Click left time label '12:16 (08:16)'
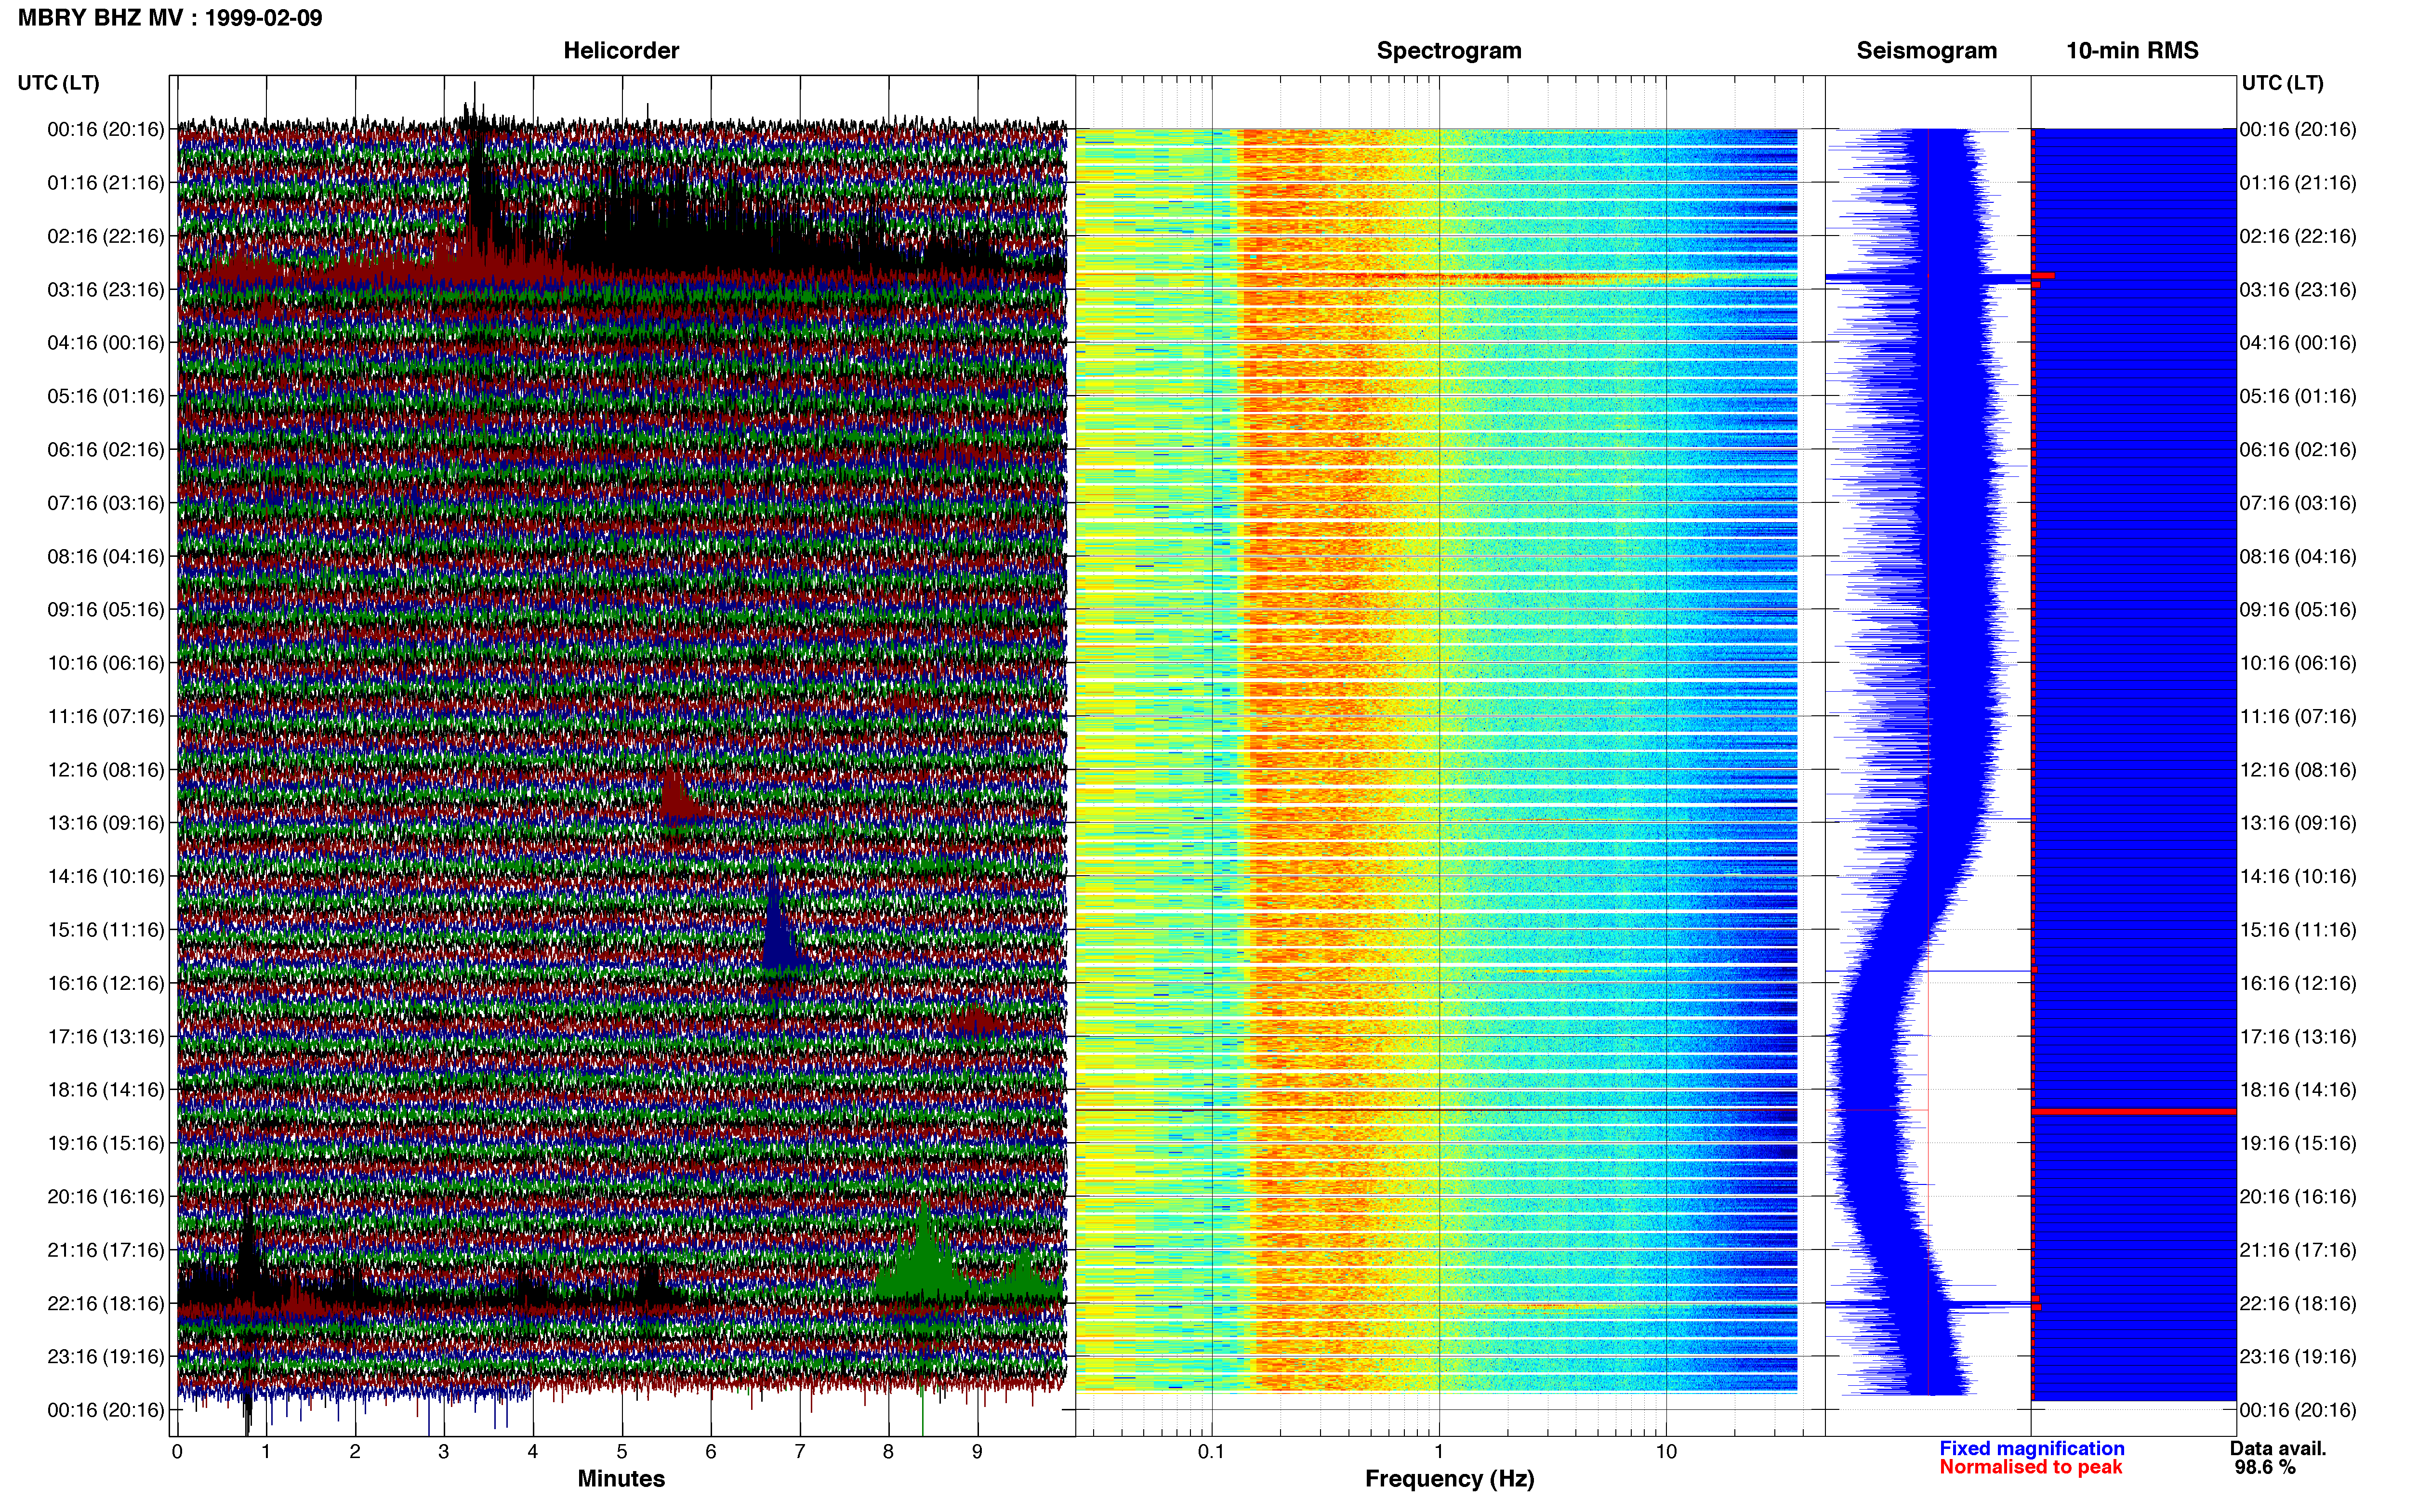This screenshot has height=1512, width=2418. point(105,770)
